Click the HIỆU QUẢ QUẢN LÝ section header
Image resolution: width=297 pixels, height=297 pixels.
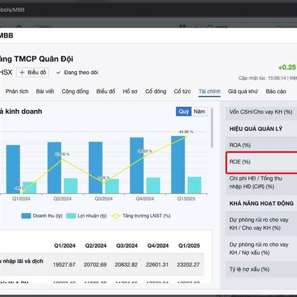pos(256,129)
